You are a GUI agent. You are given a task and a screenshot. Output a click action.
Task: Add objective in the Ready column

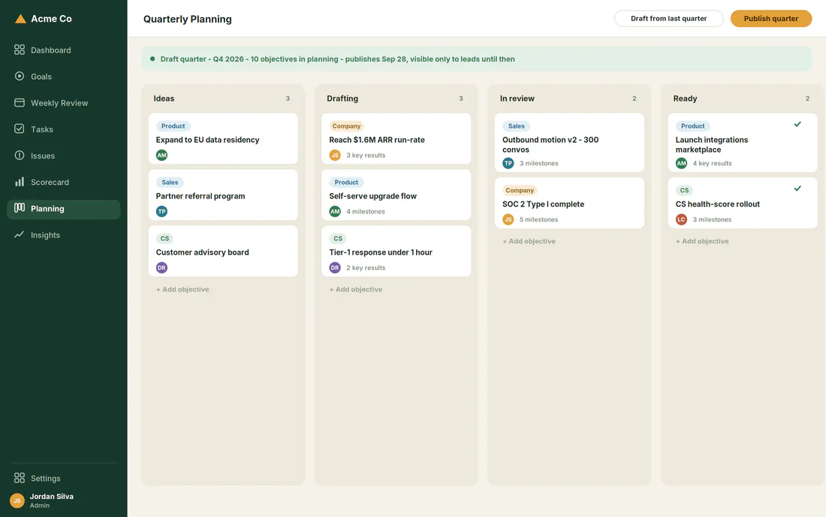click(702, 241)
